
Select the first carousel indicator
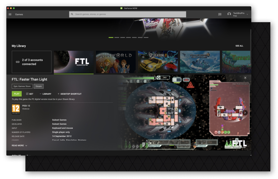tap(111, 37)
